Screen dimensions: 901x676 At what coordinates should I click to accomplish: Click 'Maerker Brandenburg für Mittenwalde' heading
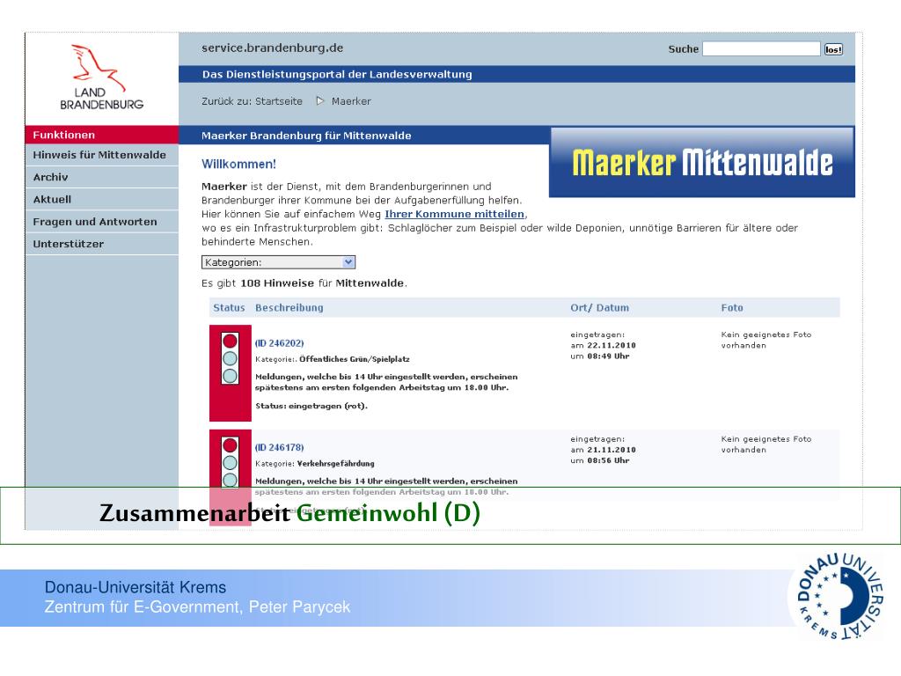[306, 136]
